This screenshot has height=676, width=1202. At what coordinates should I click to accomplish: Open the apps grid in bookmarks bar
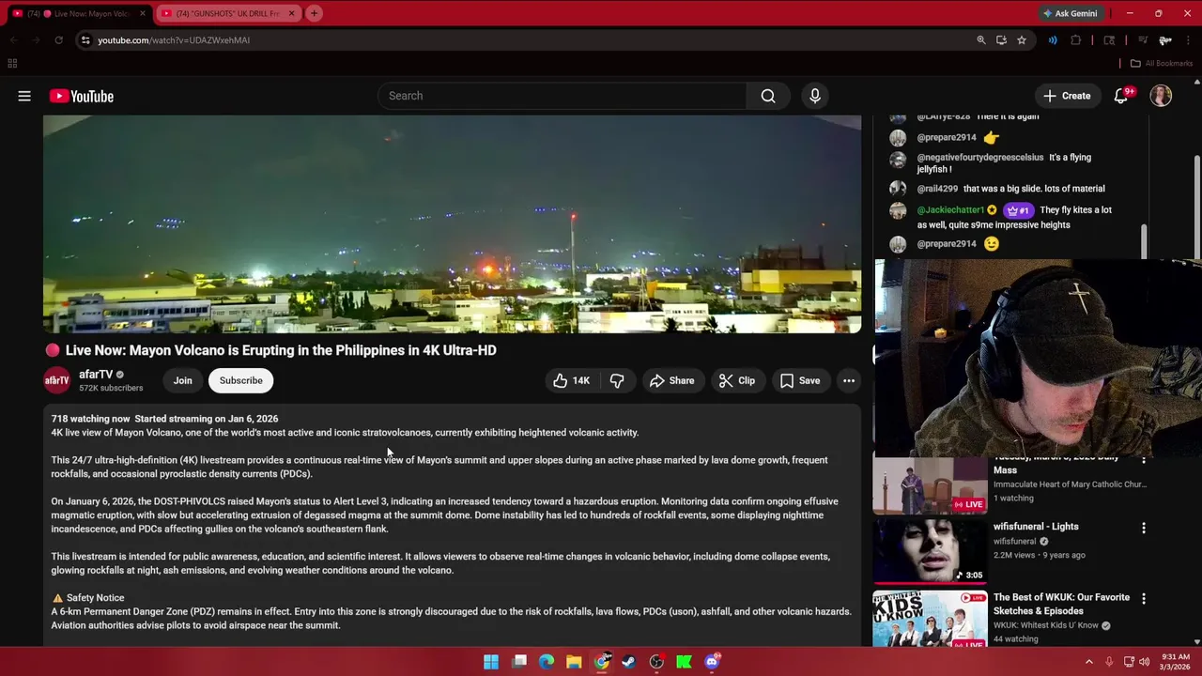tap(12, 64)
